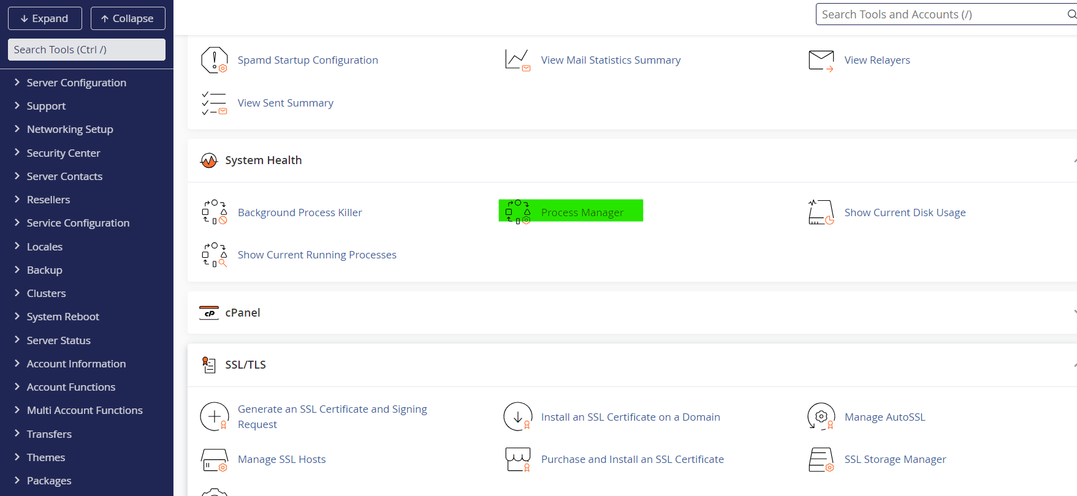Screen dimensions: 1077x496
Task: Click the Purchase and Install SSL cart icon
Action: [517, 459]
